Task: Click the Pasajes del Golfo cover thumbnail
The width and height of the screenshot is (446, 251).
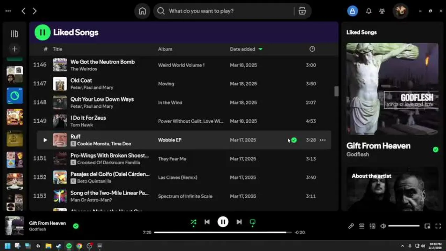Action: pyautogui.click(x=60, y=177)
